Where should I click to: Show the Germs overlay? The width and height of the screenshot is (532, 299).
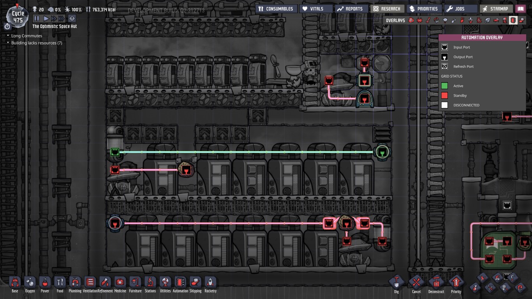pyautogui.click(x=479, y=20)
